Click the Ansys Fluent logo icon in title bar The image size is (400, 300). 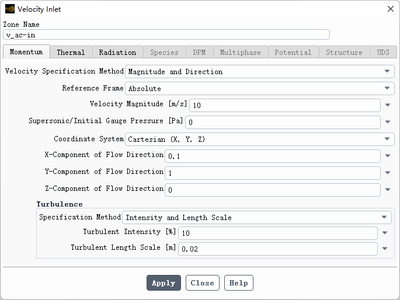point(9,9)
